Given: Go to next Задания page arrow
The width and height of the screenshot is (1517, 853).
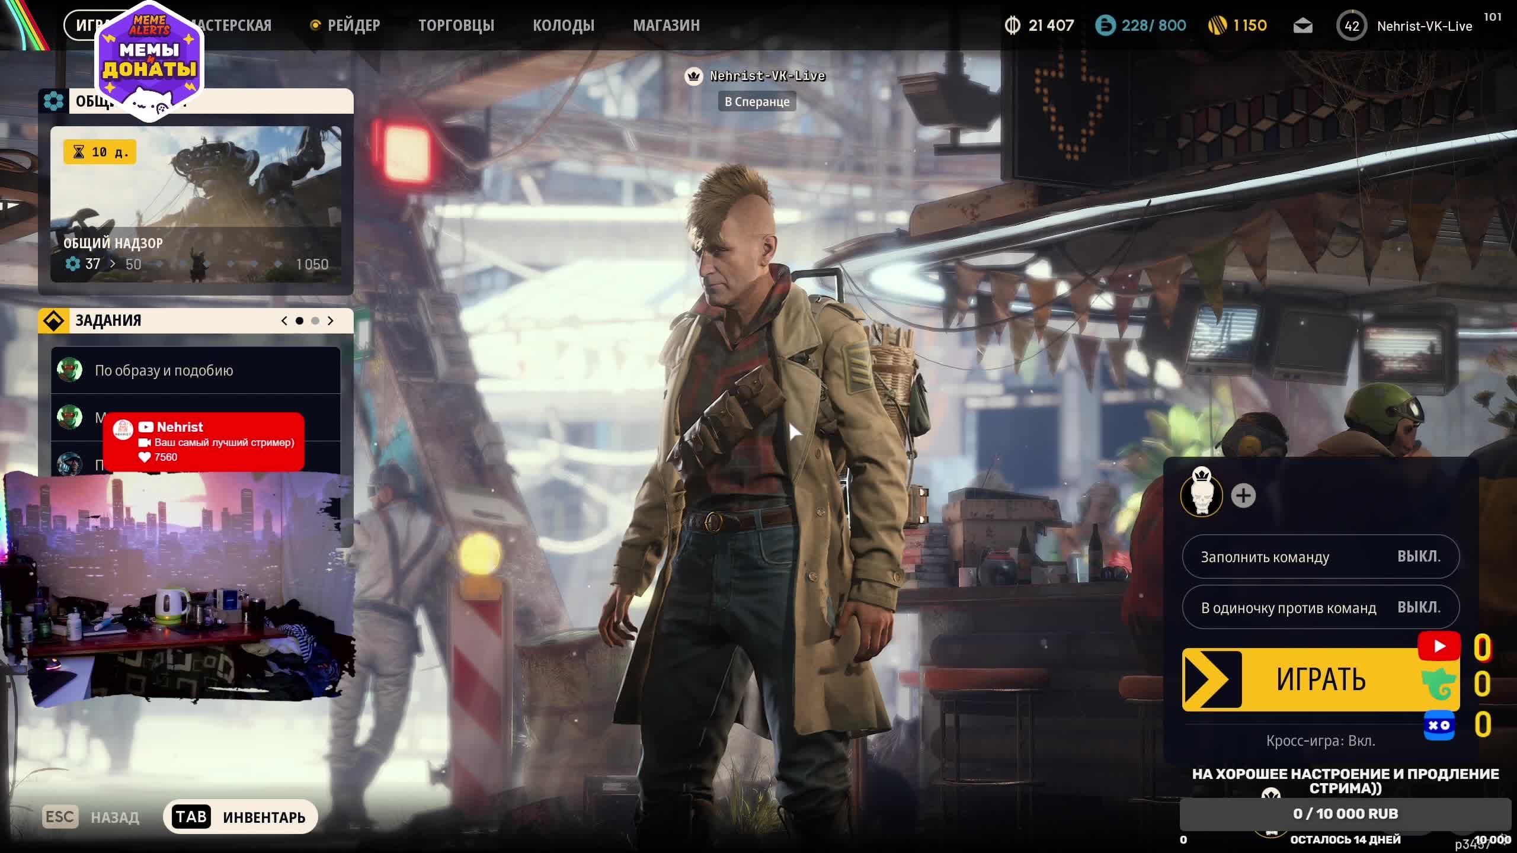Looking at the screenshot, I should (x=331, y=320).
